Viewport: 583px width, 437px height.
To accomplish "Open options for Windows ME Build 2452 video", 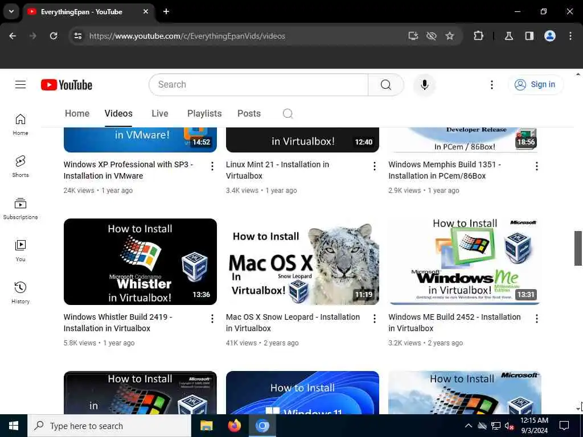I will [536, 319].
